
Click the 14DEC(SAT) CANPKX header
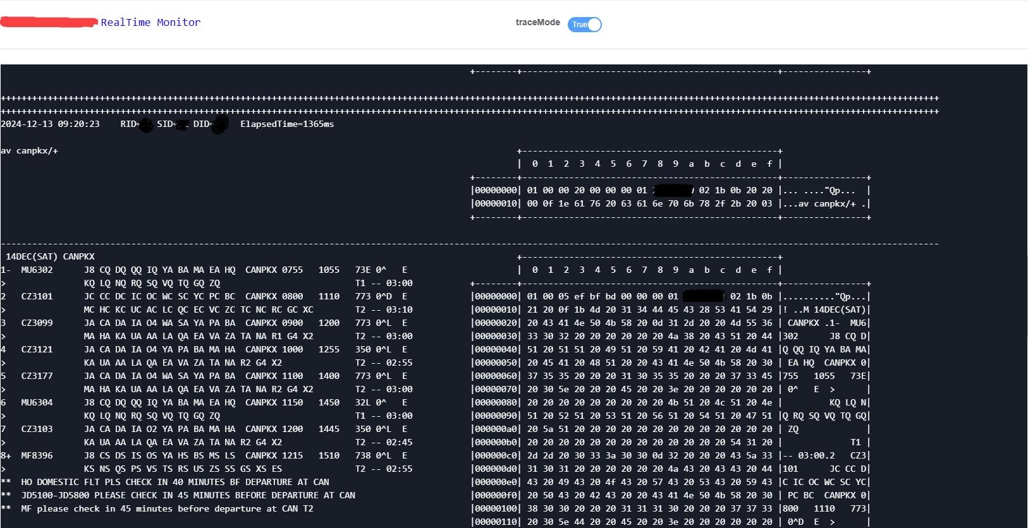50,256
